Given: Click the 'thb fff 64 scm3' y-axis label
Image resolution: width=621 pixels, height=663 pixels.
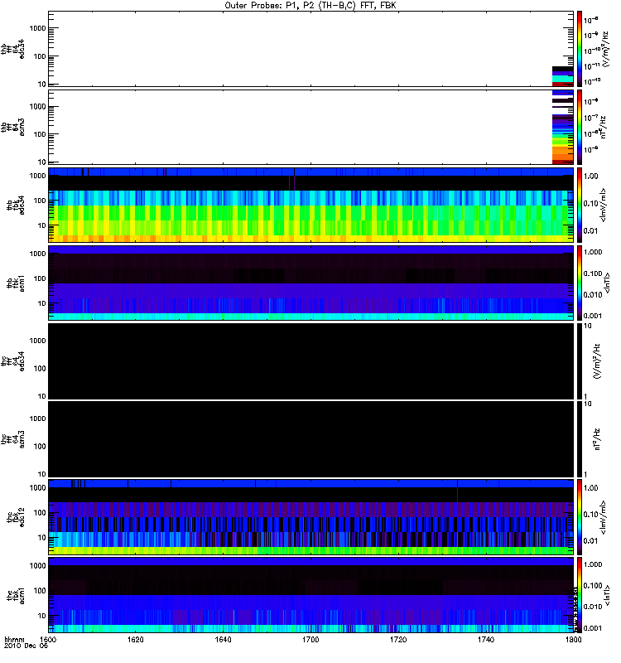Looking at the screenshot, I should (12, 128).
